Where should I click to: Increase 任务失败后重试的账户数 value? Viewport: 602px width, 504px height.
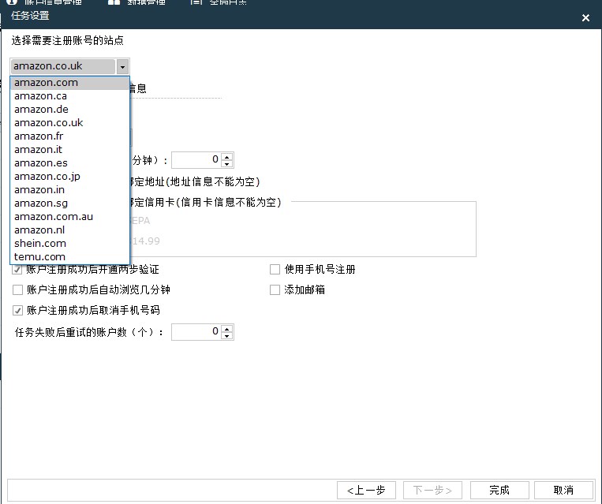click(227, 329)
